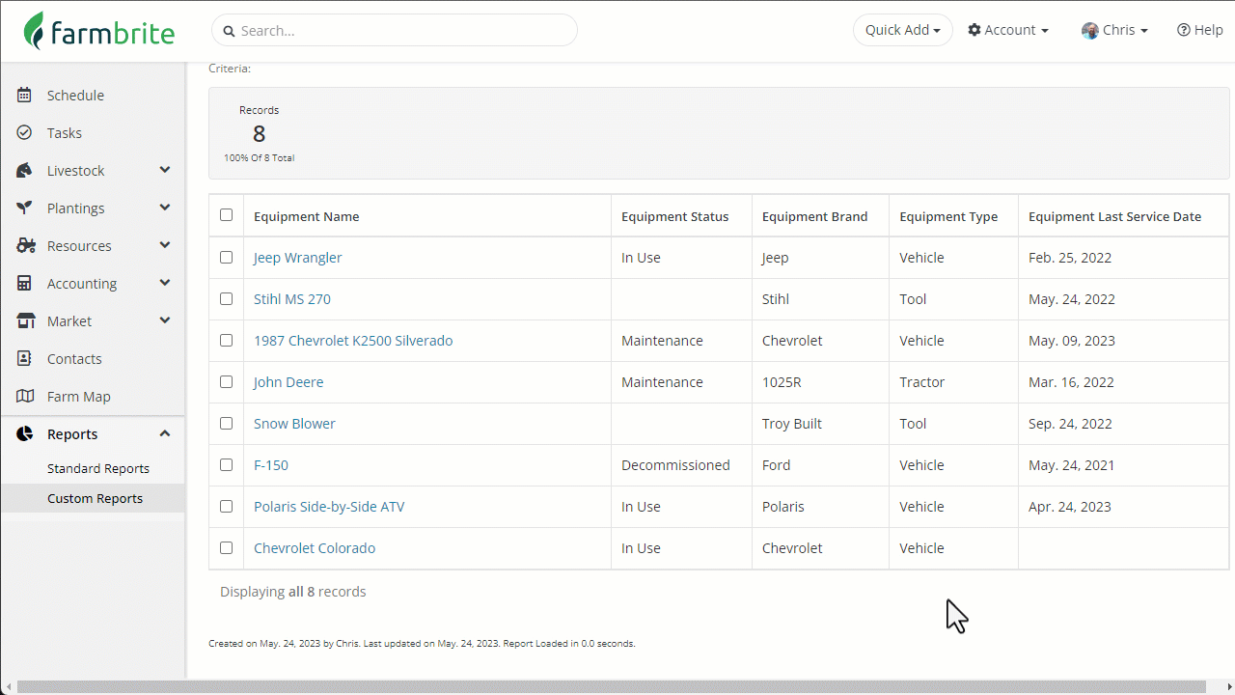This screenshot has width=1235, height=695.
Task: Click the Tasks checkmark icon
Action: [25, 132]
